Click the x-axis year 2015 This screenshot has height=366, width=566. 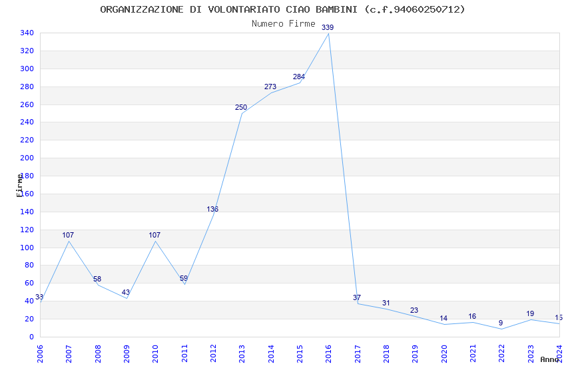(300, 354)
